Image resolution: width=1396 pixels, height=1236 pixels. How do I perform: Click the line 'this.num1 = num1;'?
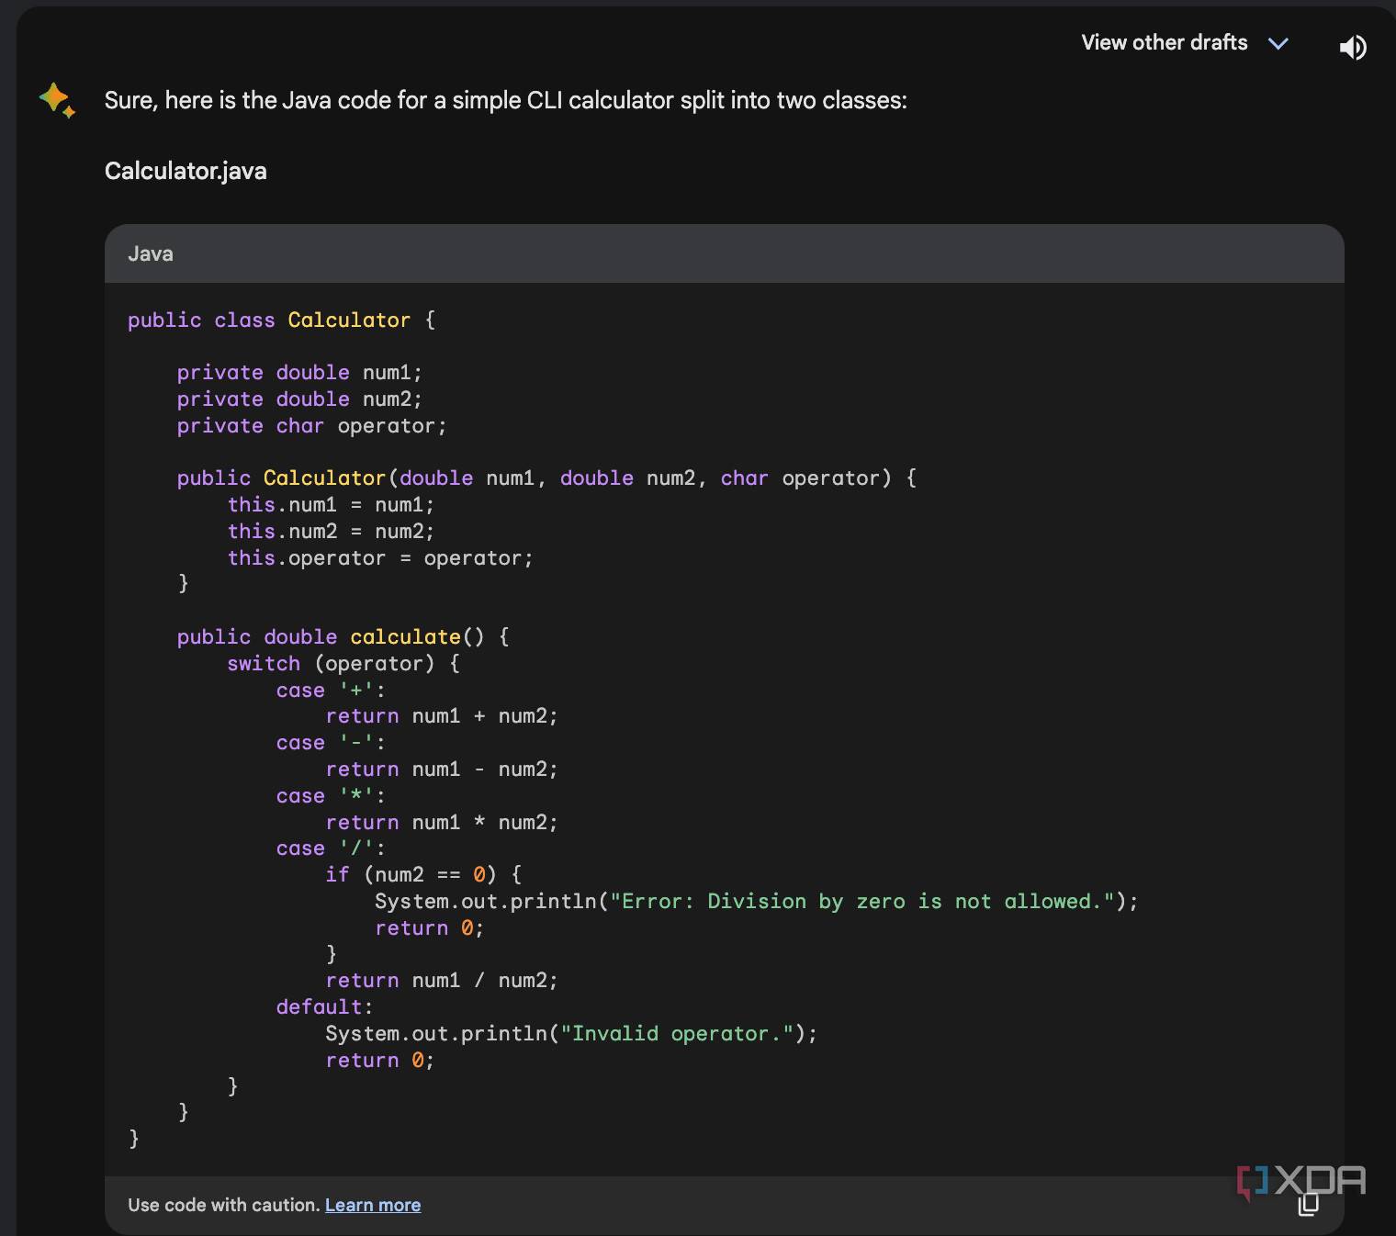(331, 504)
